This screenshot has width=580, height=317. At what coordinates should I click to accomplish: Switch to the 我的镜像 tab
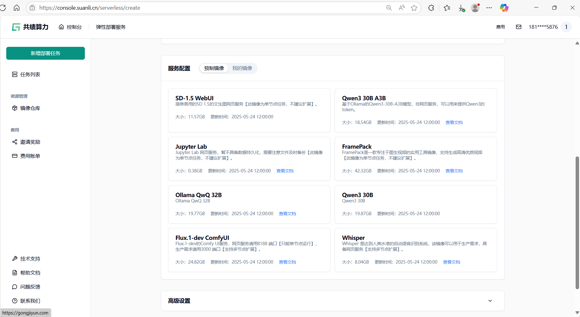pyautogui.click(x=242, y=68)
